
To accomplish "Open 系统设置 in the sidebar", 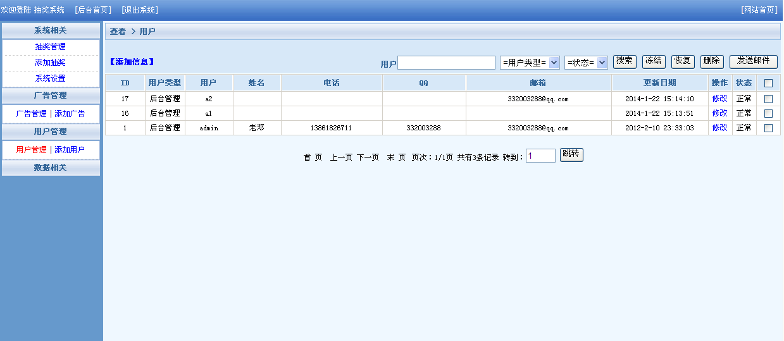I will coord(51,78).
